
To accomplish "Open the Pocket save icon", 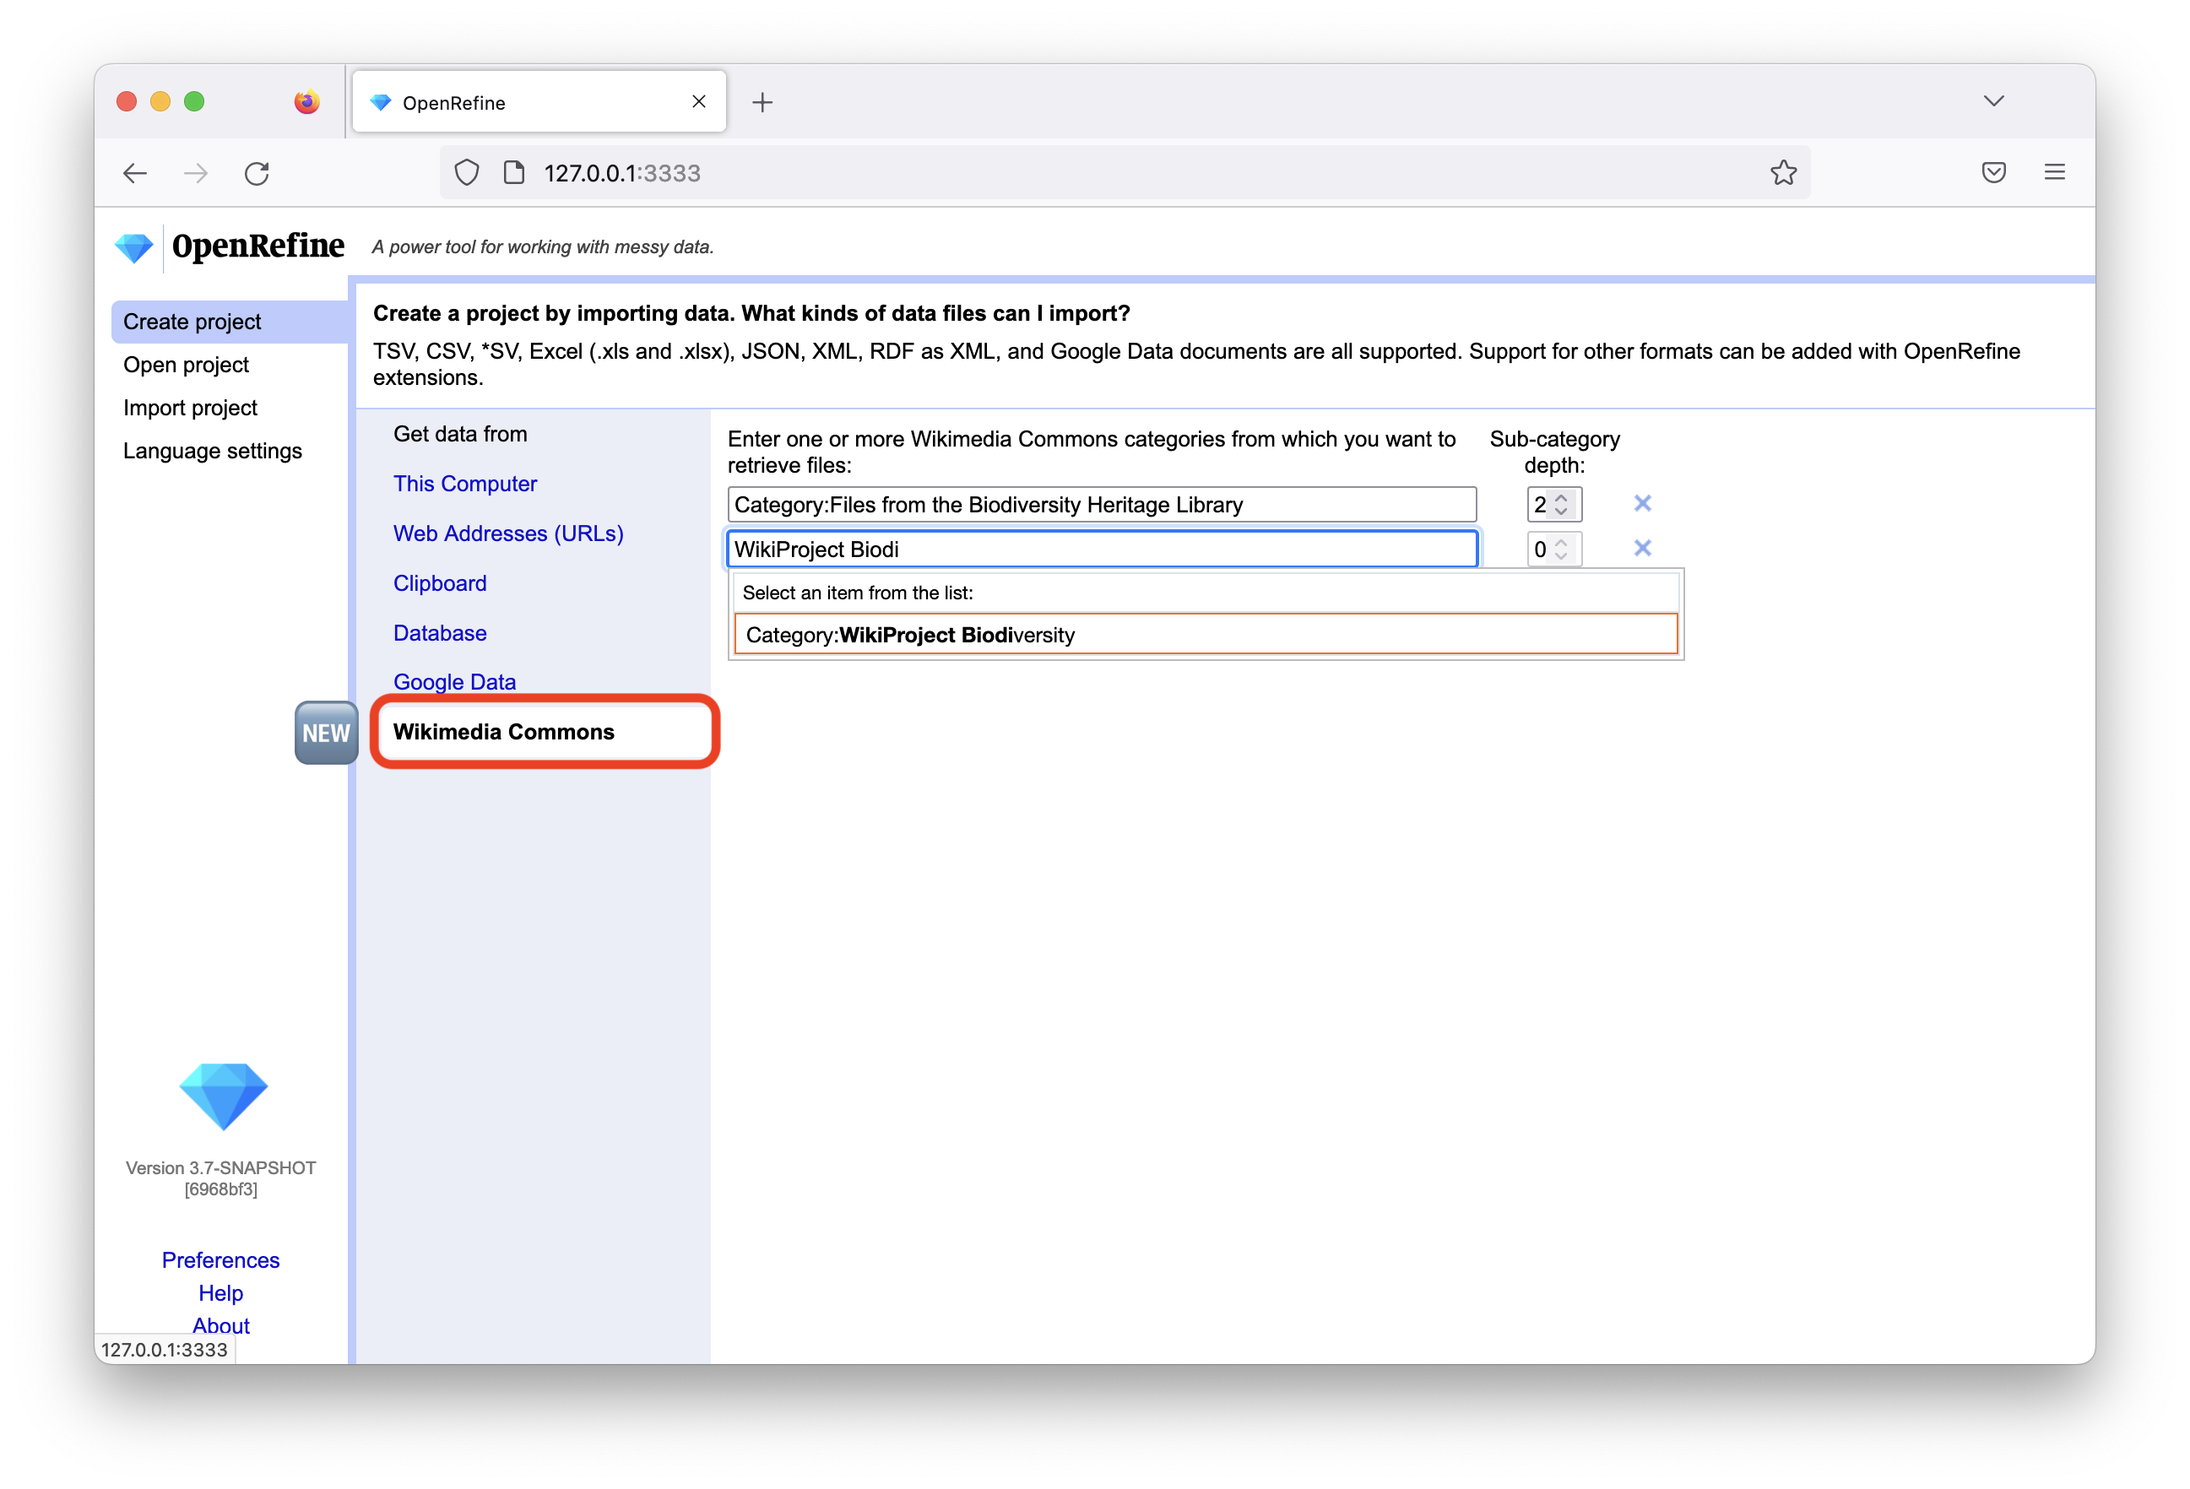I will pyautogui.click(x=1993, y=172).
